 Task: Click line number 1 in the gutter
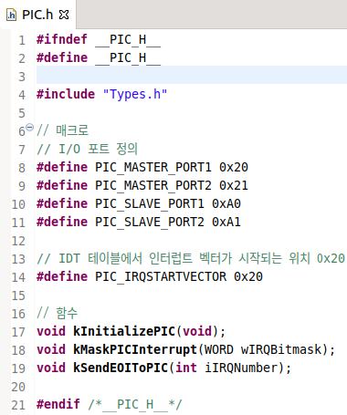pos(22,40)
